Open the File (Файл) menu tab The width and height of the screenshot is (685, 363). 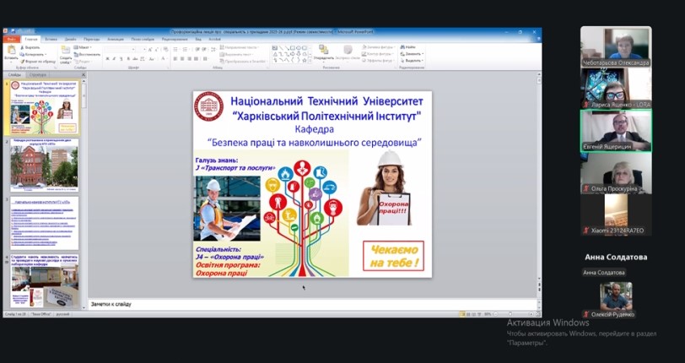point(11,39)
